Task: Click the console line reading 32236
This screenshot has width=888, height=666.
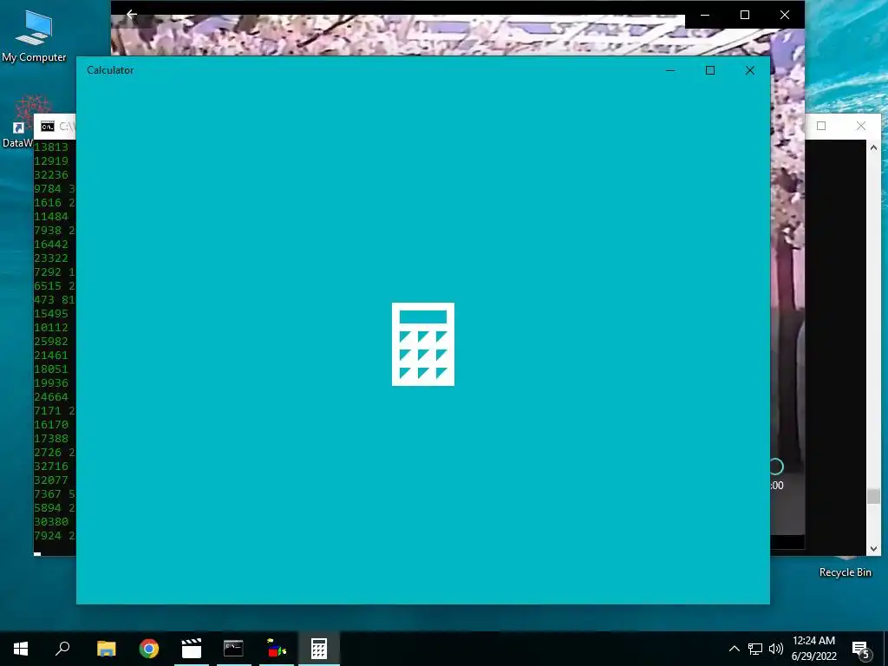Action: click(x=51, y=175)
